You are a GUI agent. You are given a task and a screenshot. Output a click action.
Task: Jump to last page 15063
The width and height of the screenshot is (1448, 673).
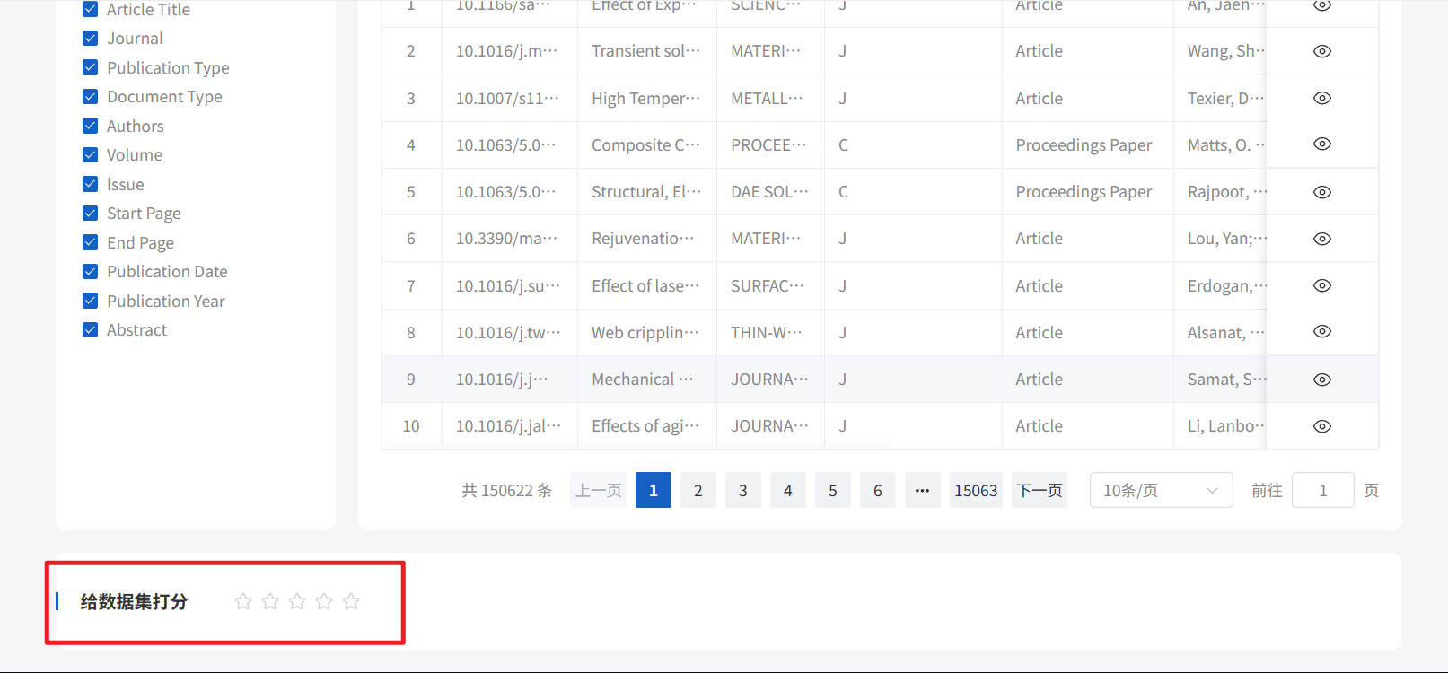pyautogui.click(x=975, y=490)
